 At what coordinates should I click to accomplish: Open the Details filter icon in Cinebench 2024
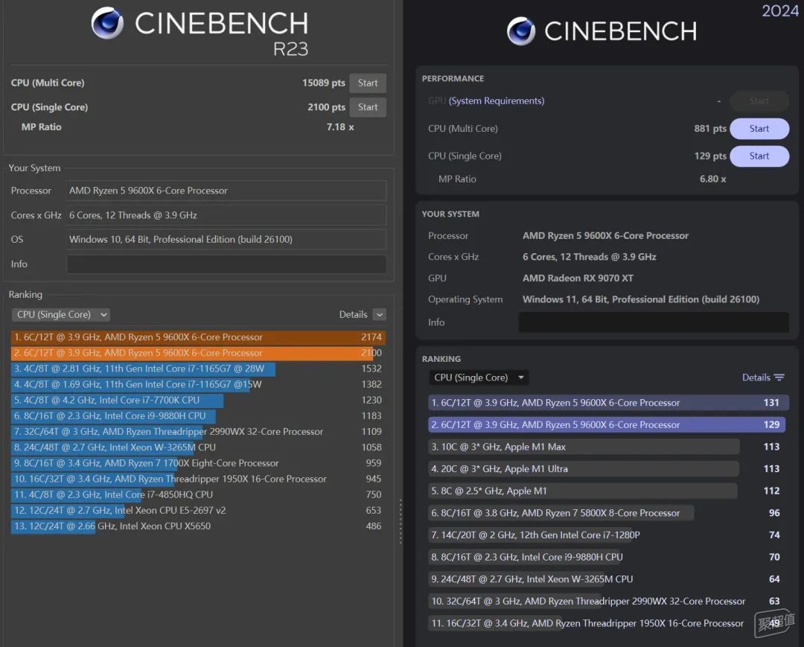(779, 377)
